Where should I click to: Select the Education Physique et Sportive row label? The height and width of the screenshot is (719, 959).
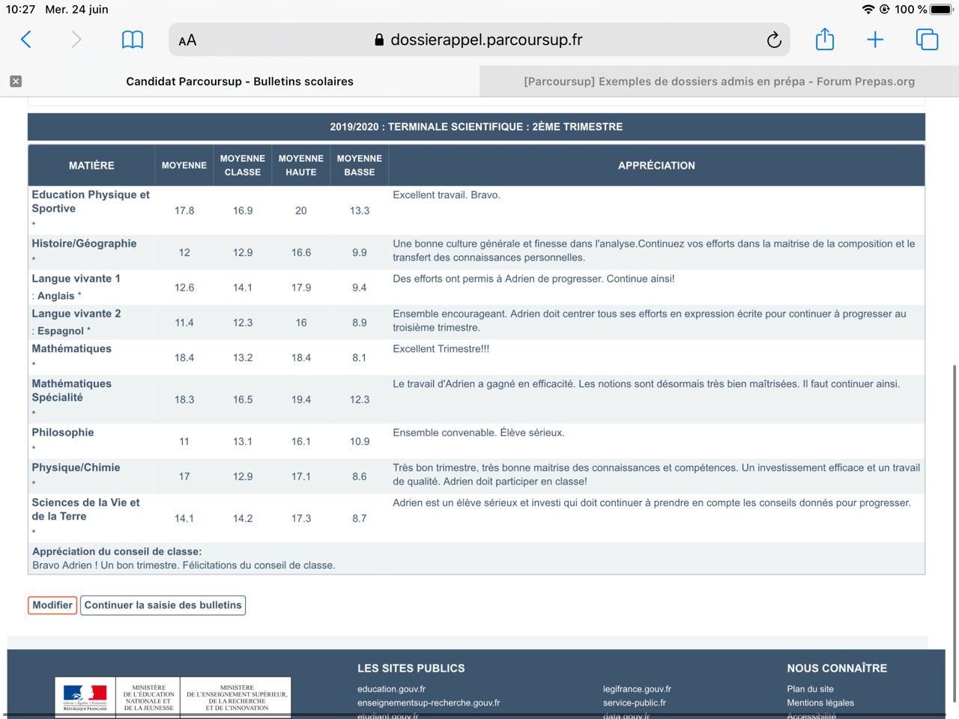(x=91, y=201)
